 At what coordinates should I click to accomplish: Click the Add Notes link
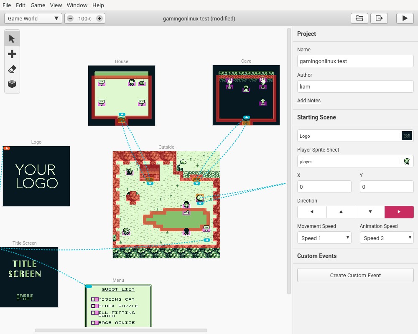309,101
